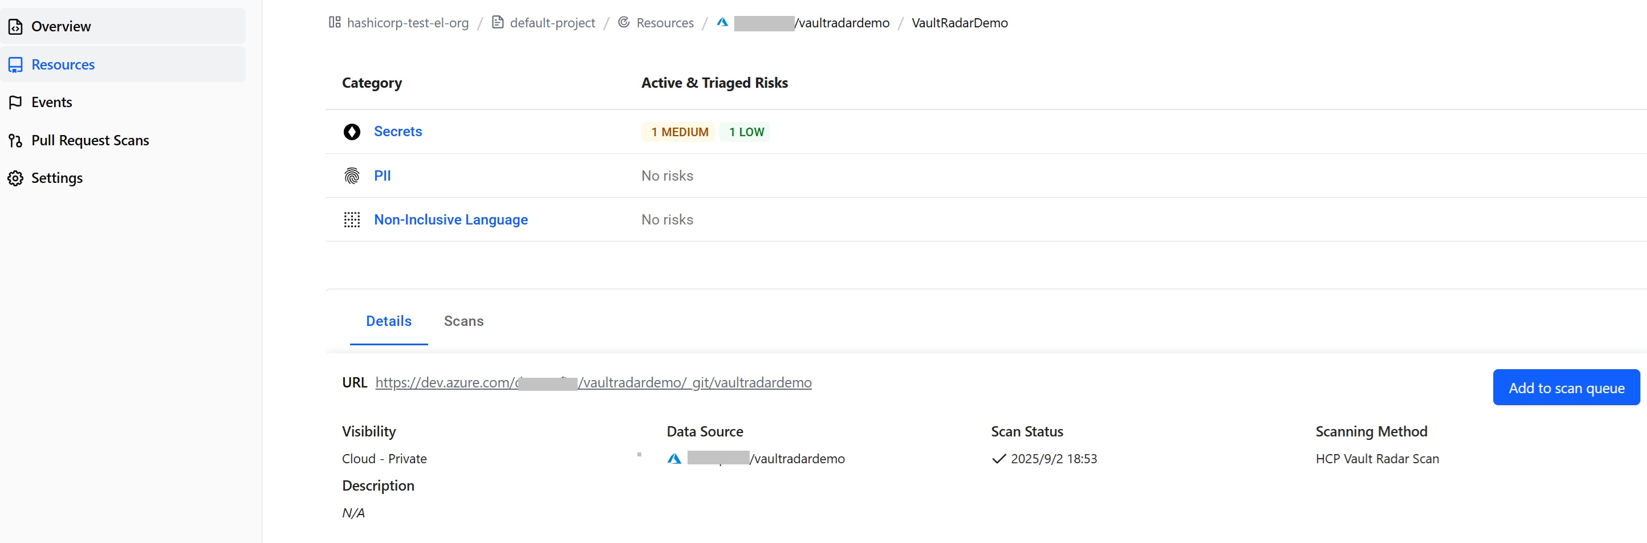Click the scan status checkmark icon
The image size is (1647, 543).
point(999,459)
